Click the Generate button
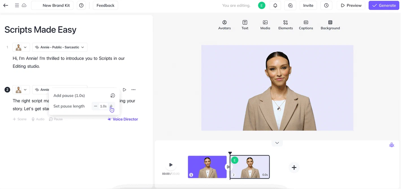Image resolution: width=401 pixels, height=189 pixels. (384, 5)
